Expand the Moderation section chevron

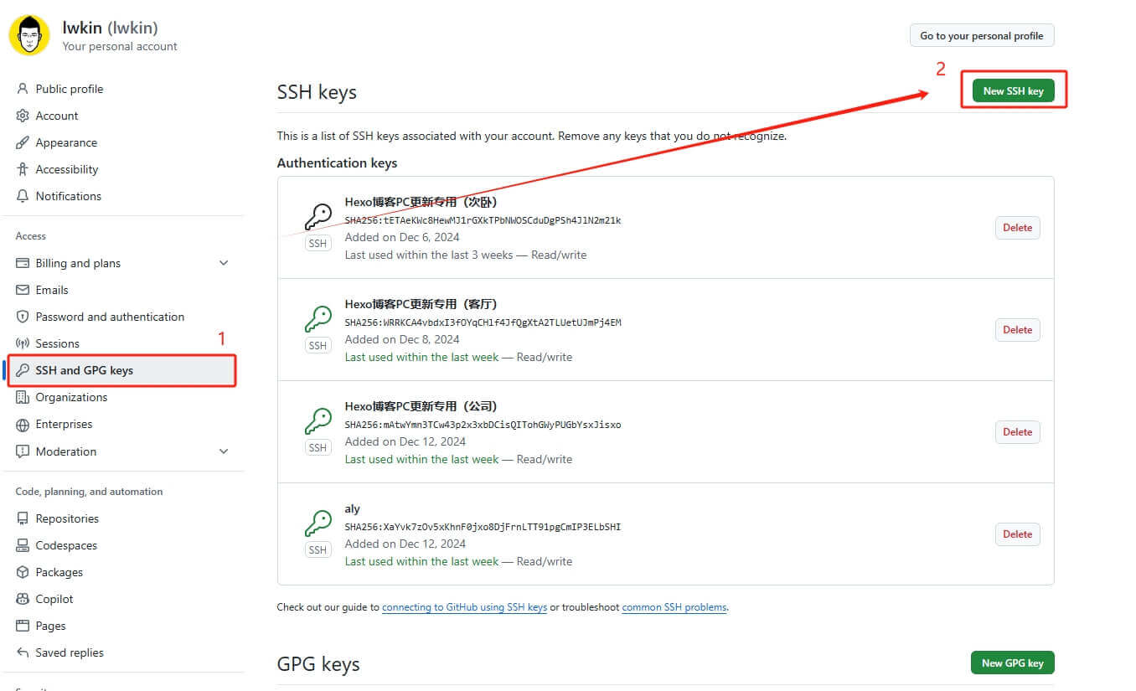(x=224, y=451)
